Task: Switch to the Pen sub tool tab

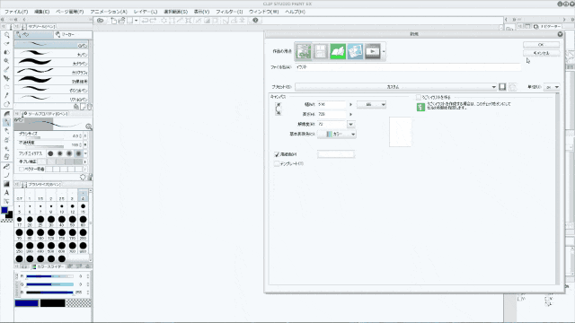Action: pyautogui.click(x=34, y=34)
